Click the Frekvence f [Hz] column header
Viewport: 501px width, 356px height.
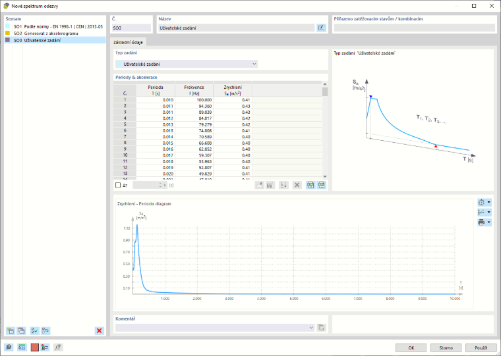click(x=194, y=90)
